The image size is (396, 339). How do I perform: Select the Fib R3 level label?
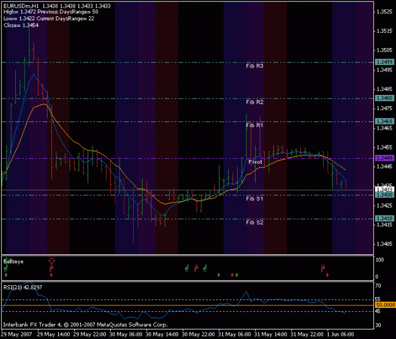tap(255, 66)
